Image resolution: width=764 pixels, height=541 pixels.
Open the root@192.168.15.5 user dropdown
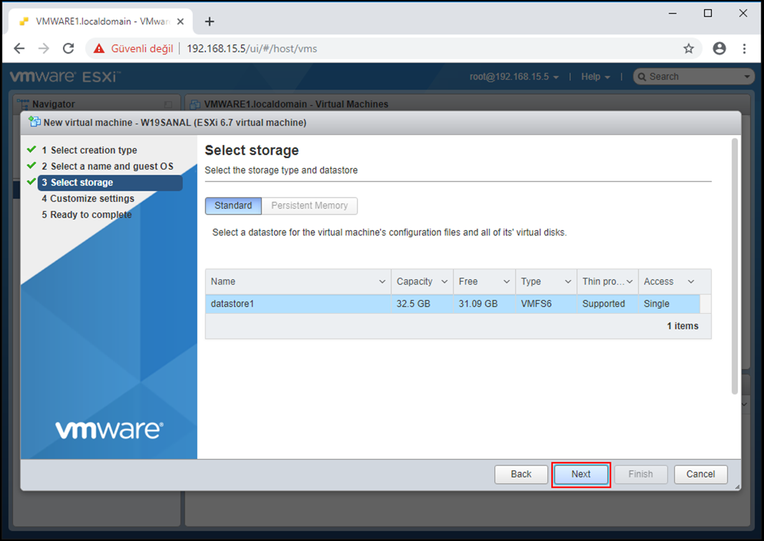coord(514,77)
